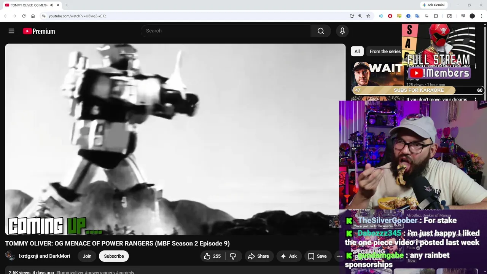The image size is (487, 274).
Task: Click the Subscribe button
Action: [114, 256]
